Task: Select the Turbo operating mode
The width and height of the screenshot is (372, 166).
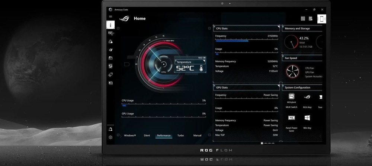Action: (x=180, y=135)
